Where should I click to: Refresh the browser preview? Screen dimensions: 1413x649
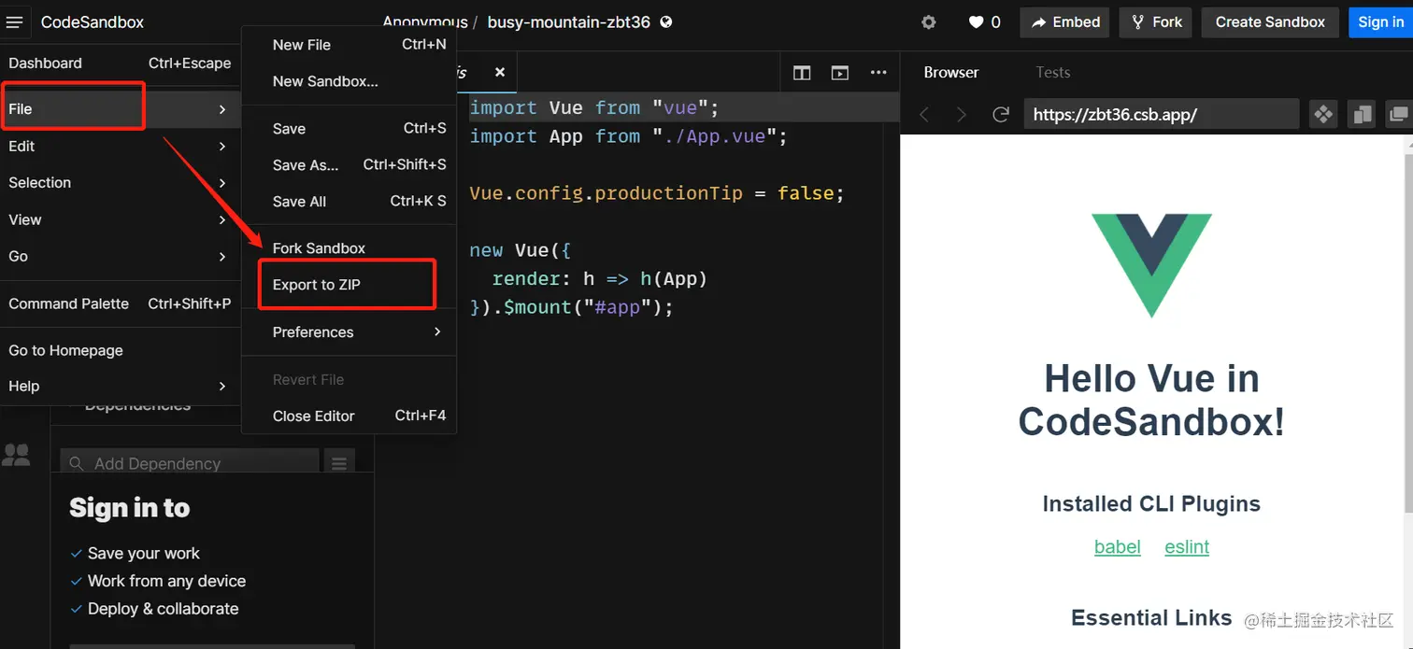(x=1000, y=114)
